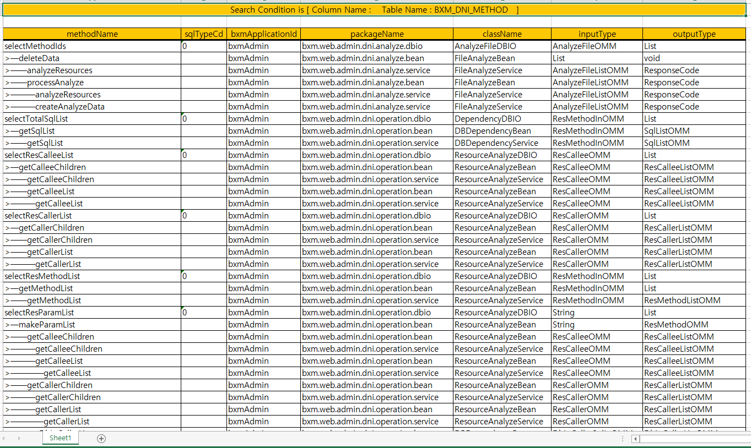Select the outputType header cell
This screenshot has height=448, width=751.
(x=694, y=34)
